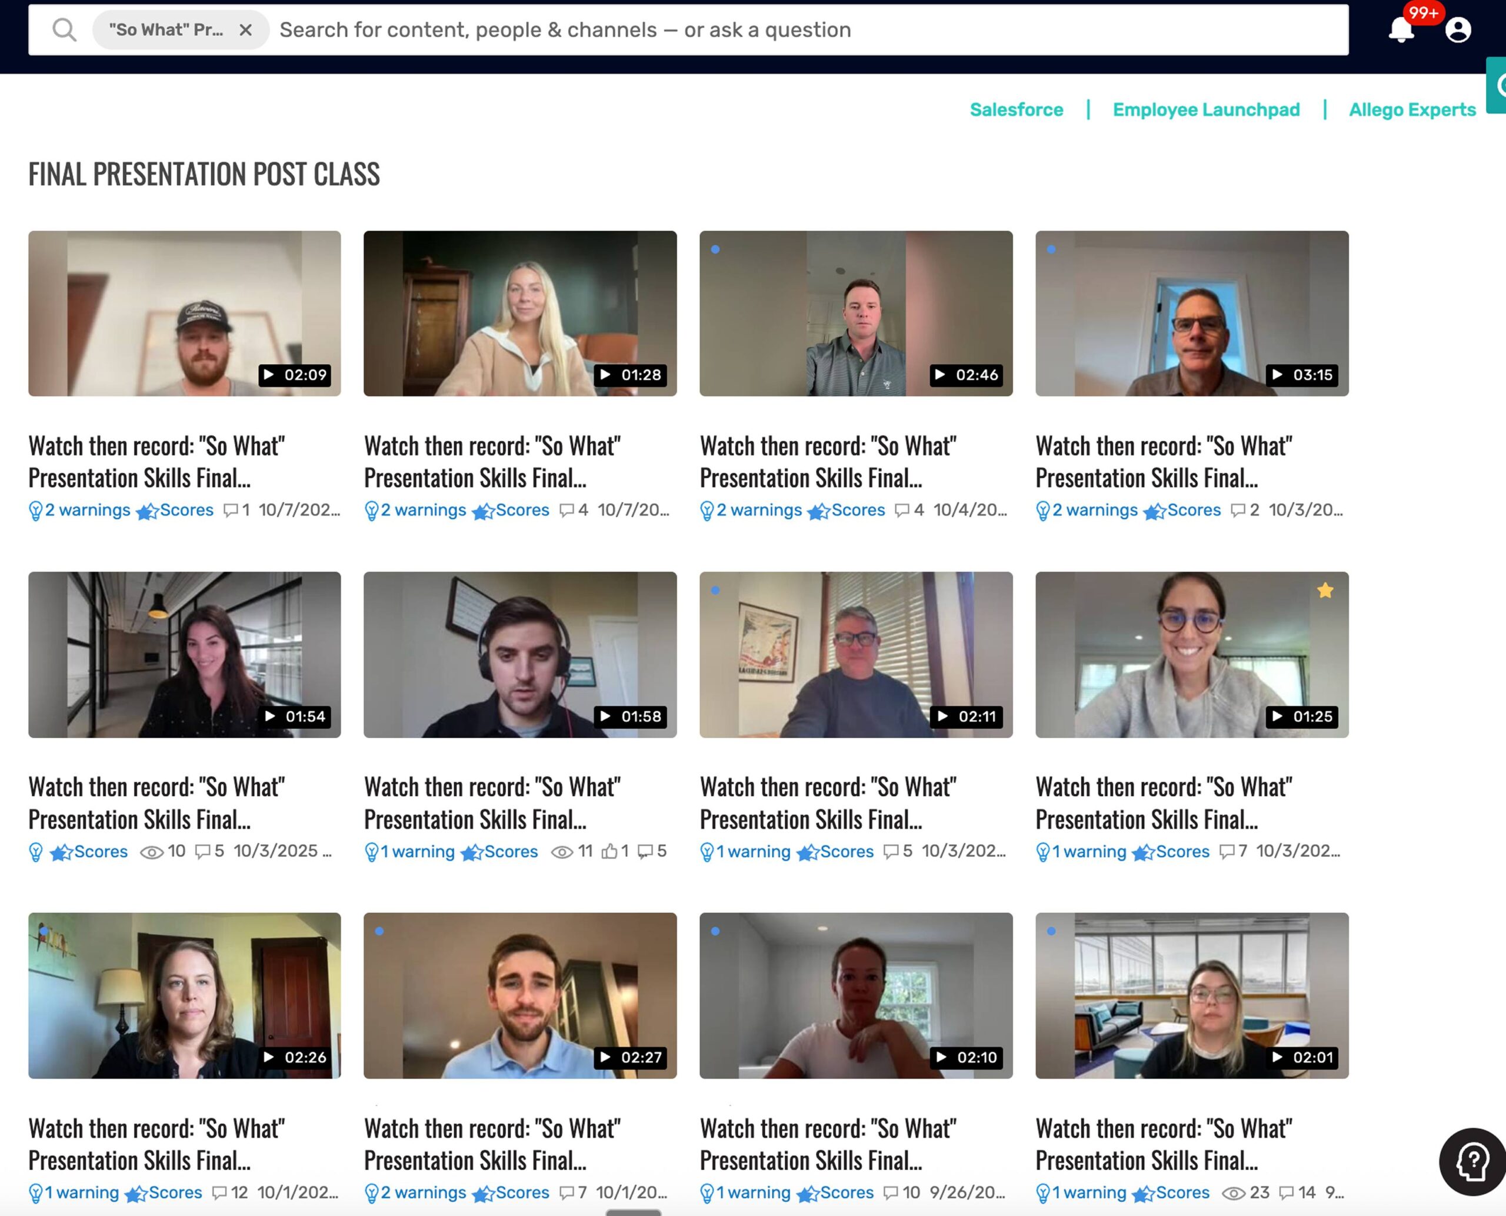This screenshot has width=1506, height=1216.
Task: Click the "1 warning" label under the 02:11 video
Action: 753,852
